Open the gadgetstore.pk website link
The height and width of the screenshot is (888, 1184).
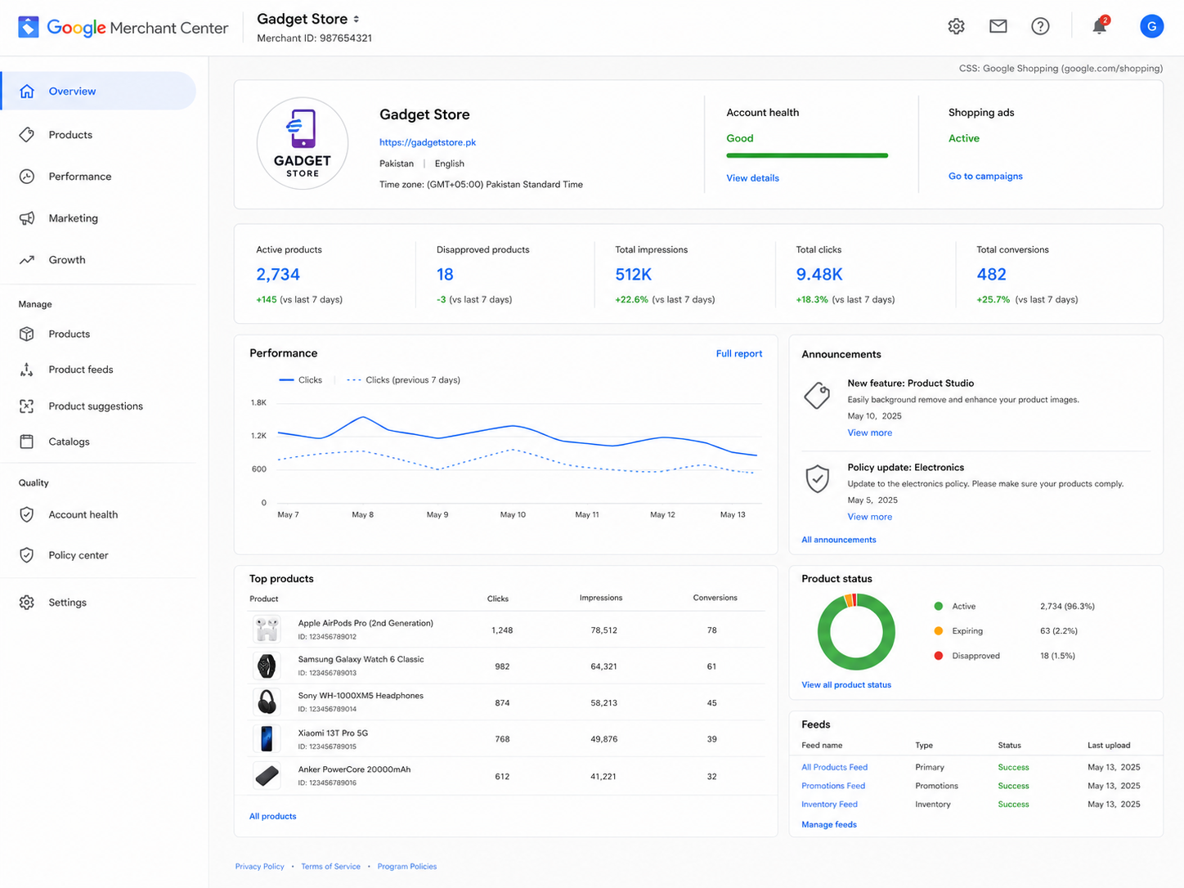coord(428,142)
